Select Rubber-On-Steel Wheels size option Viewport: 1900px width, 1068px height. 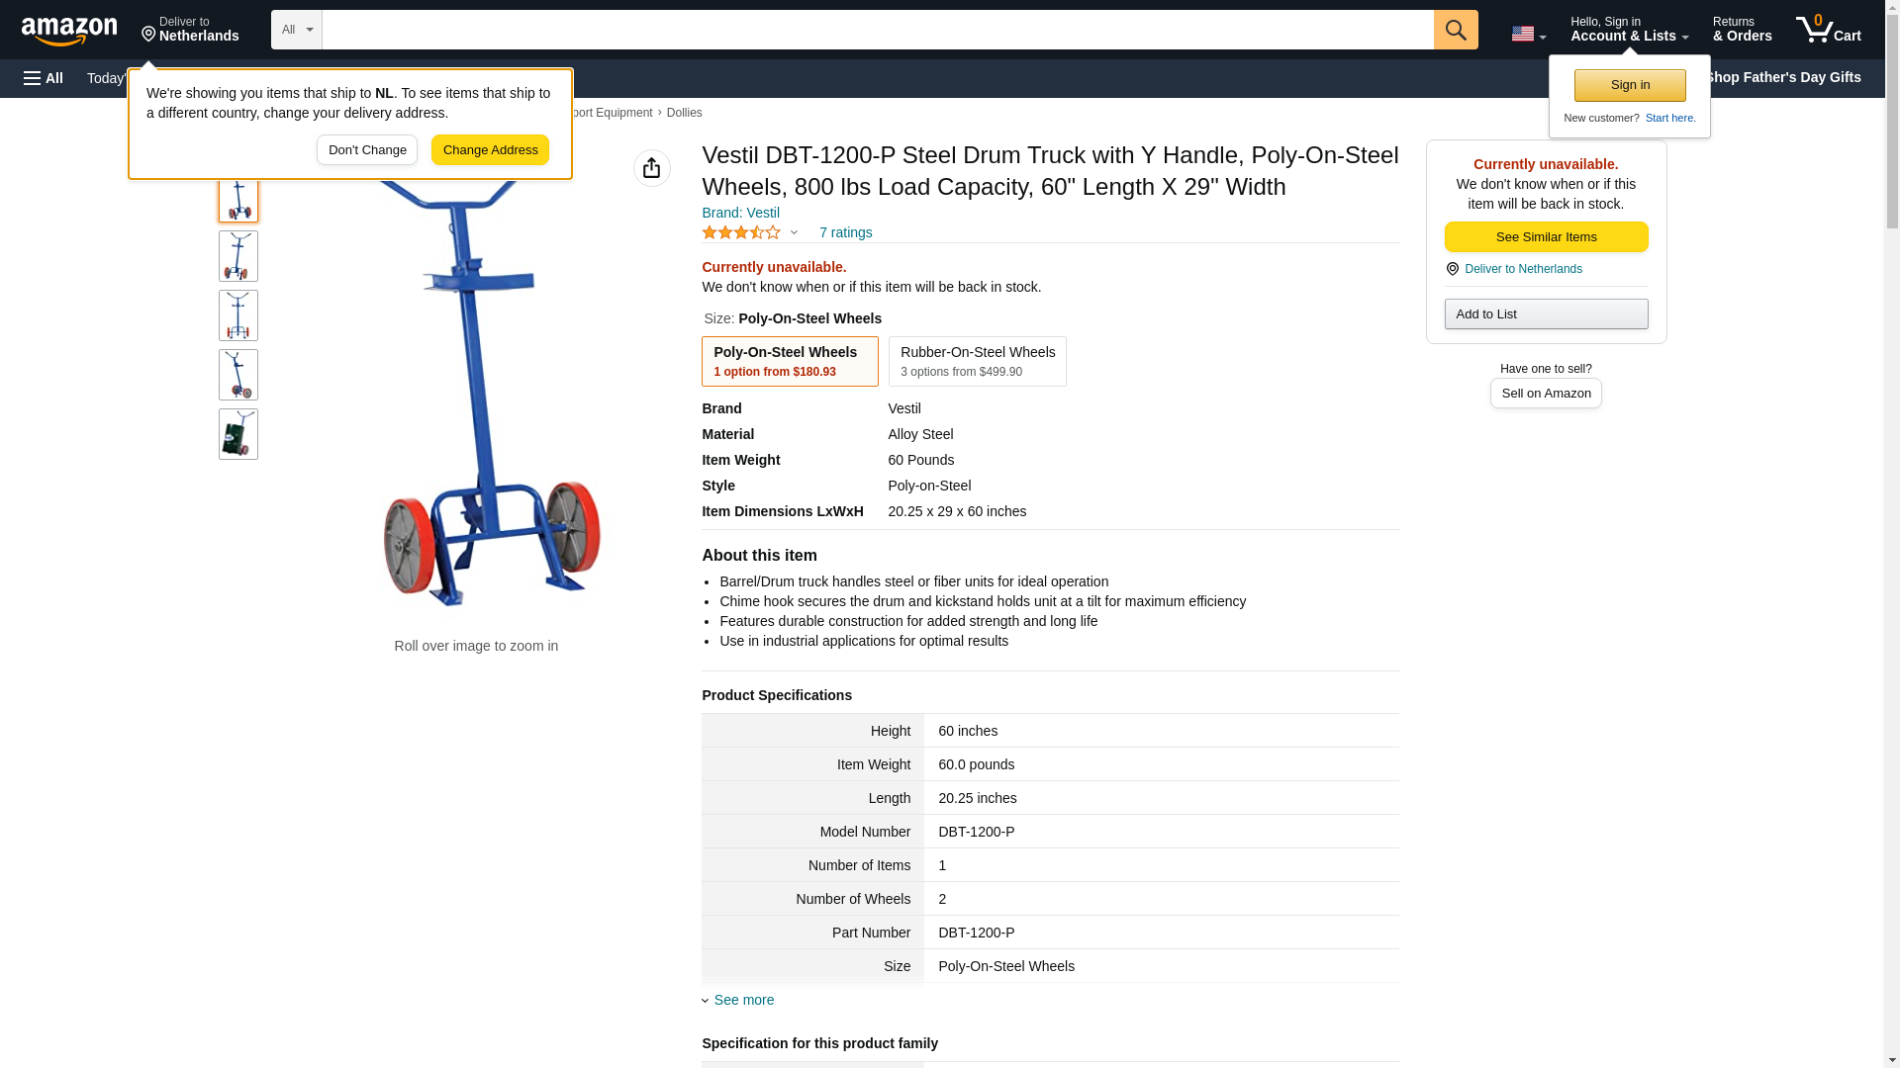pyautogui.click(x=977, y=361)
